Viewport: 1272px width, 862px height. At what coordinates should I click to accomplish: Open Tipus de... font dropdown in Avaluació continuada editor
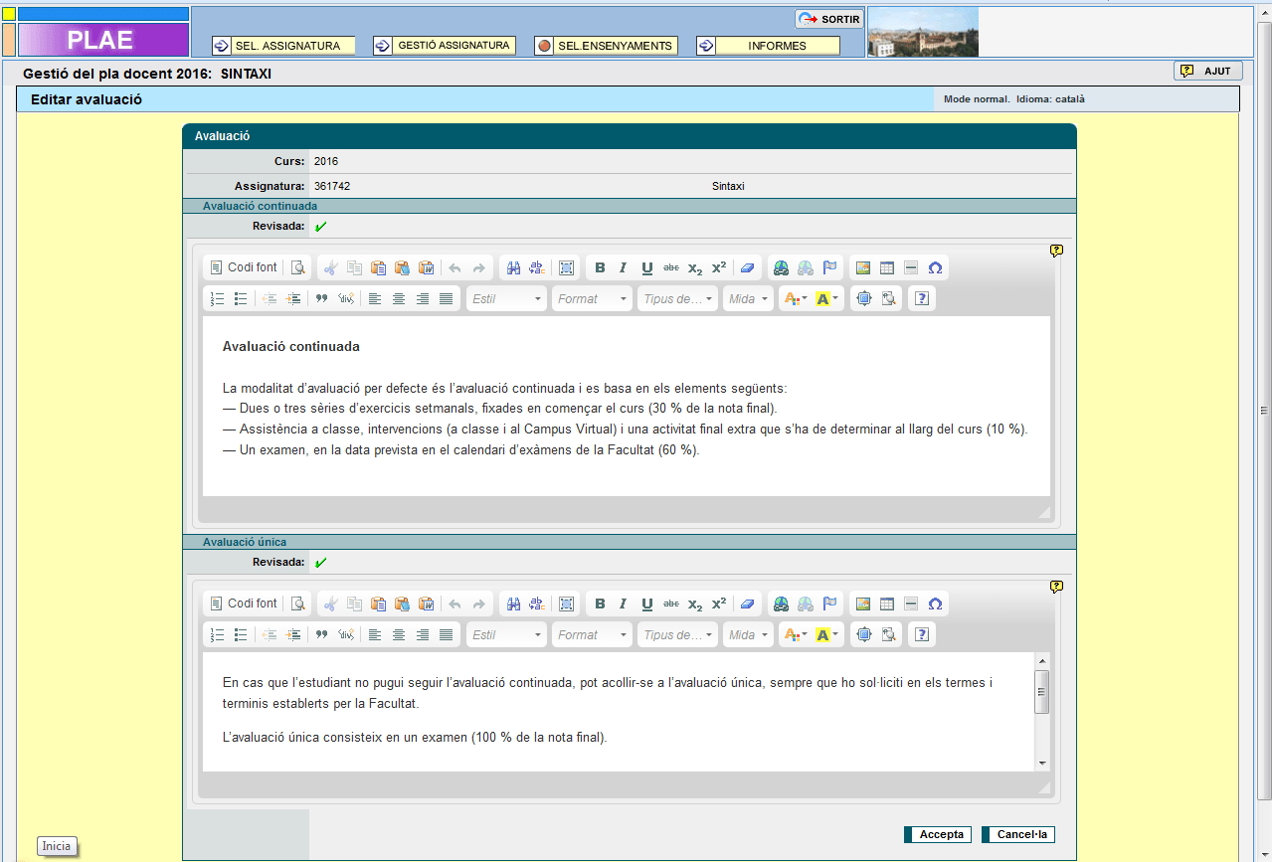tap(678, 298)
